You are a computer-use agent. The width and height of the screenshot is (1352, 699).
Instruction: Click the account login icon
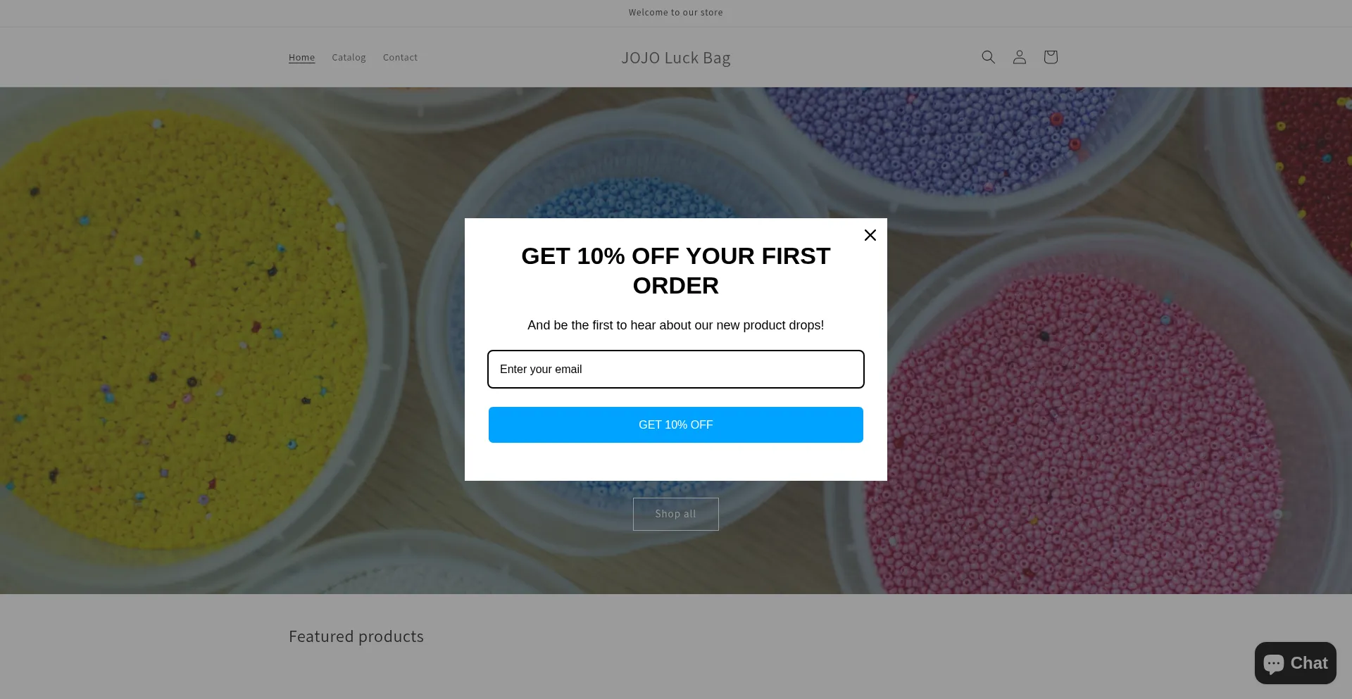point(1019,57)
